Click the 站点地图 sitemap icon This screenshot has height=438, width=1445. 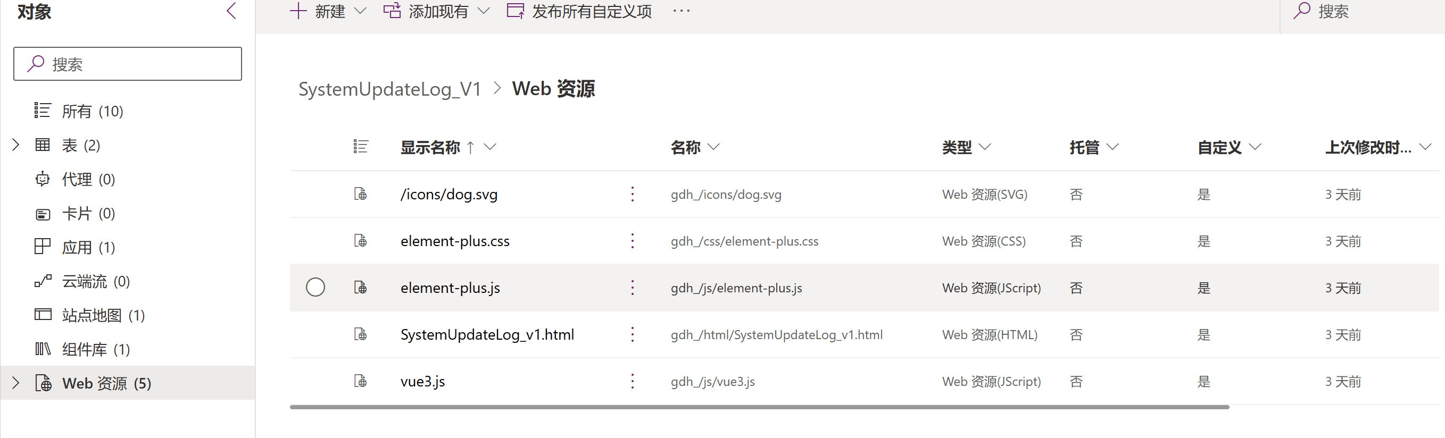point(43,314)
